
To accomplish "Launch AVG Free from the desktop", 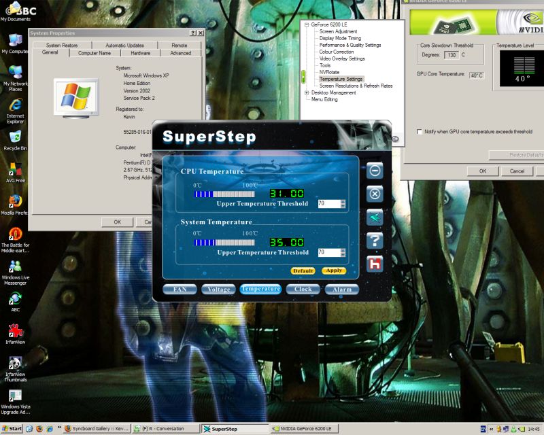I will click(x=15, y=173).
